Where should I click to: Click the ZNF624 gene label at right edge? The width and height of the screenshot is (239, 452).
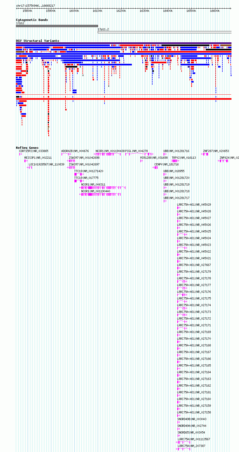pyautogui.click(x=229, y=158)
